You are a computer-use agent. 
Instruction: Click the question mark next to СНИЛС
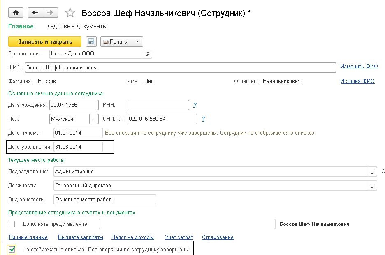203,119
